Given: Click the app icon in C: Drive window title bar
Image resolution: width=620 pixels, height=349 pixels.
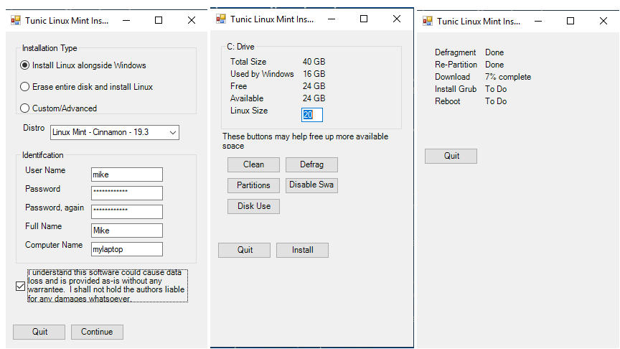Looking at the screenshot, I should tap(221, 19).
